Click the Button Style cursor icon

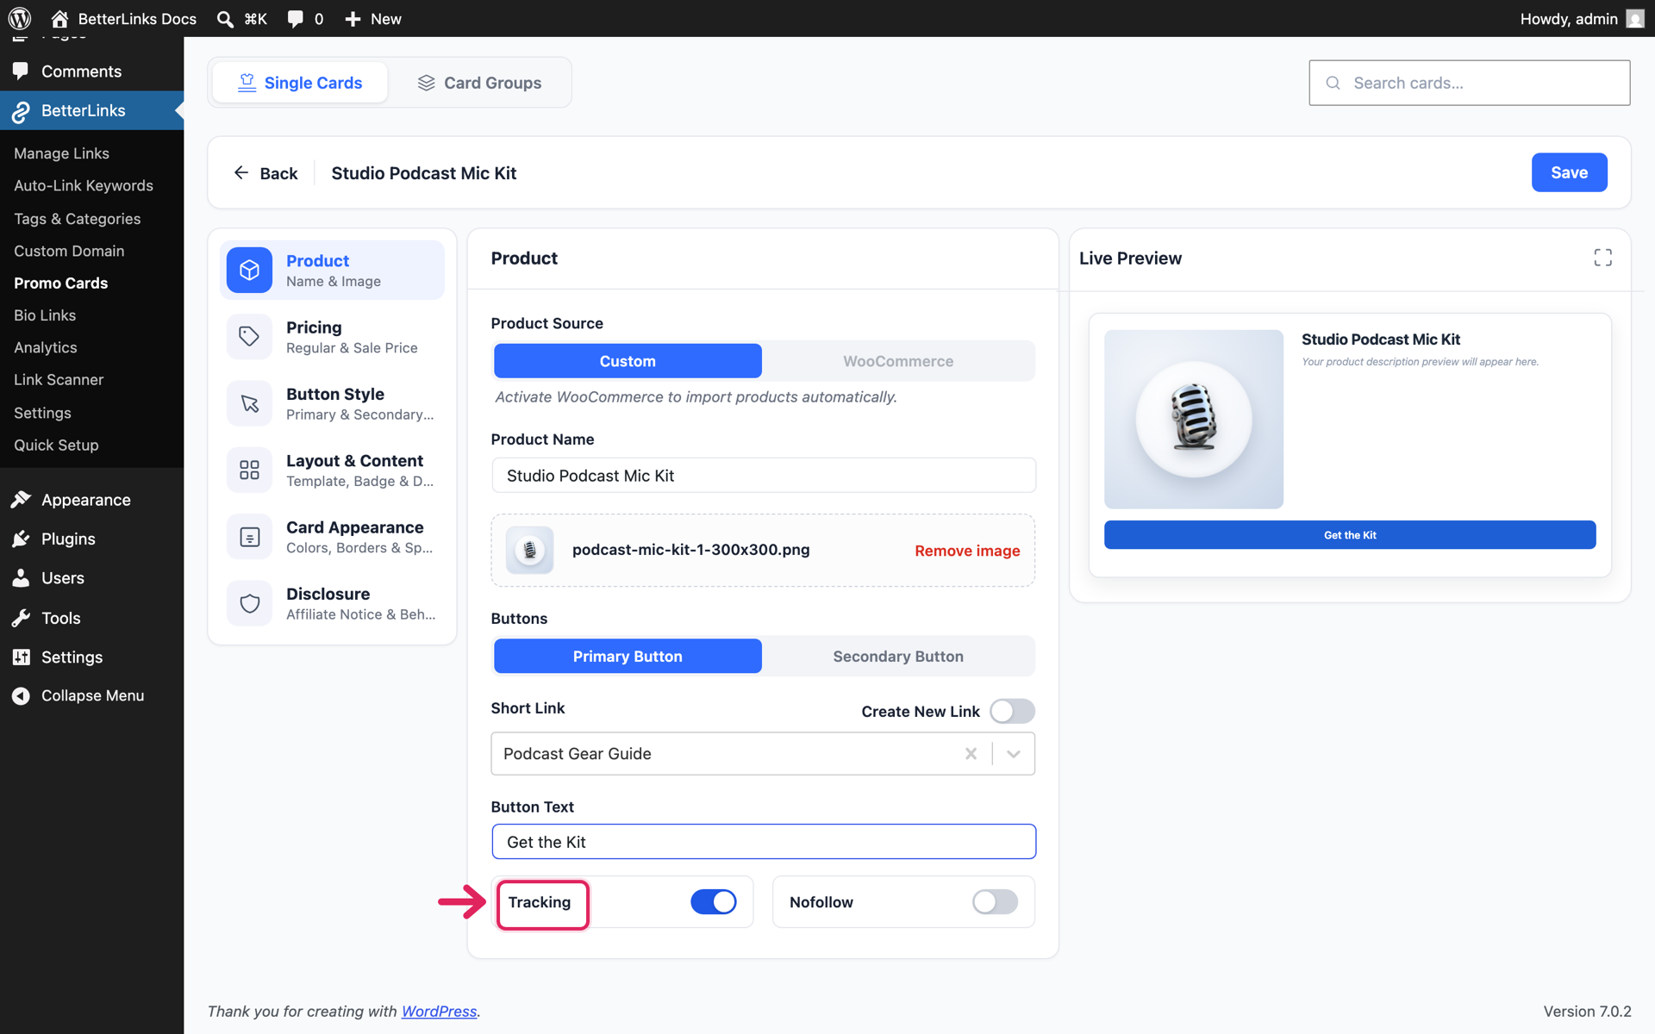click(249, 403)
